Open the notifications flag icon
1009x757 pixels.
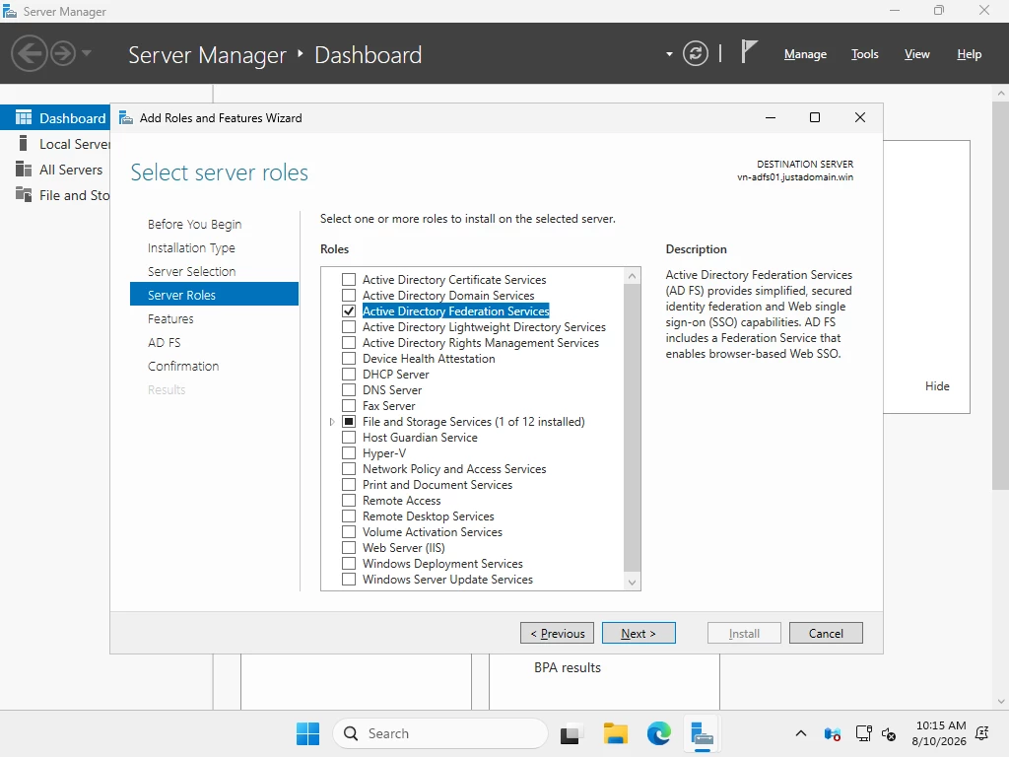[748, 51]
